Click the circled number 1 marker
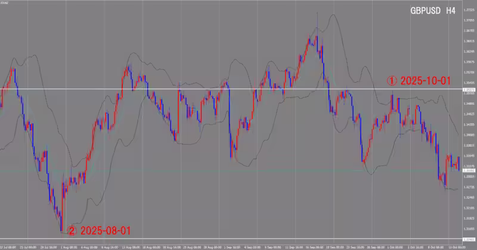 [x=392, y=81]
